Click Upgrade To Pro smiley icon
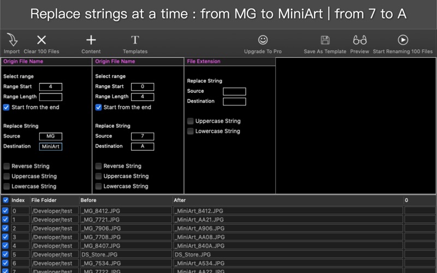The height and width of the screenshot is (273, 437). click(x=263, y=40)
